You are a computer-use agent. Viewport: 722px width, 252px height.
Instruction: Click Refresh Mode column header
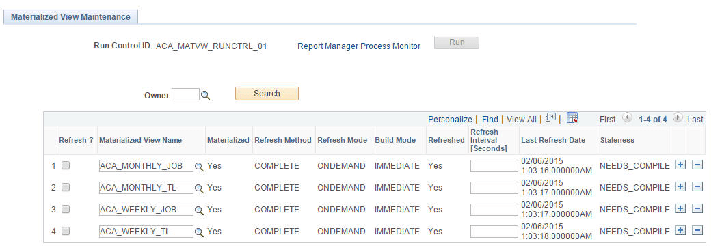tap(342, 140)
